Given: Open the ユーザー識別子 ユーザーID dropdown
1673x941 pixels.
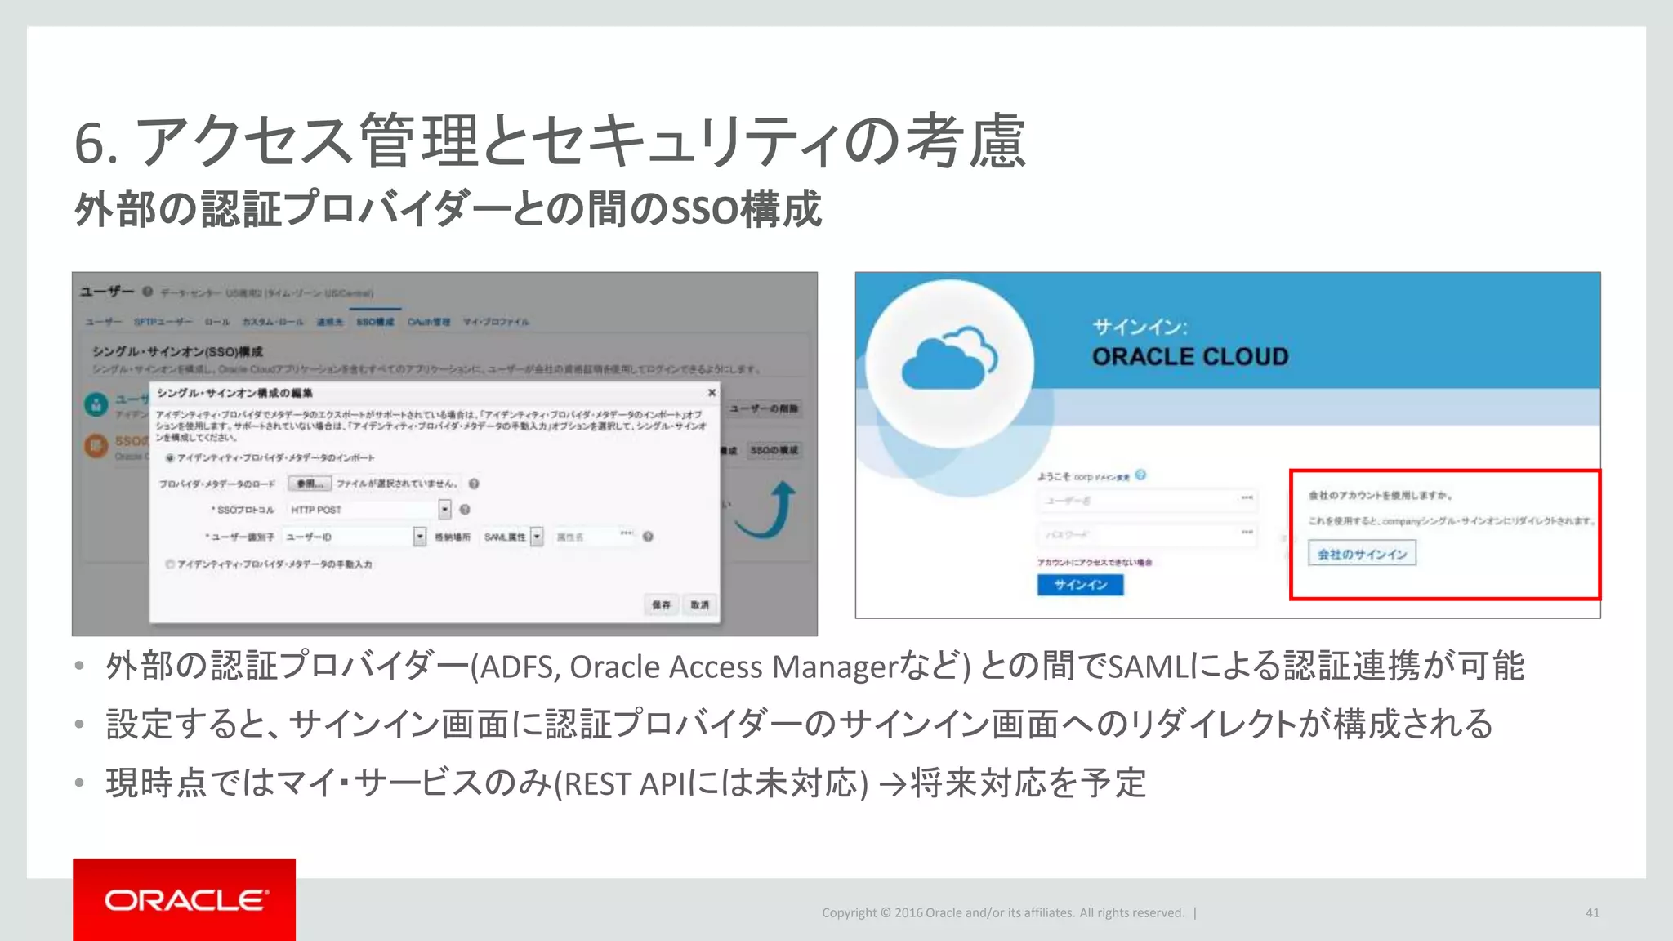Looking at the screenshot, I should click(419, 537).
